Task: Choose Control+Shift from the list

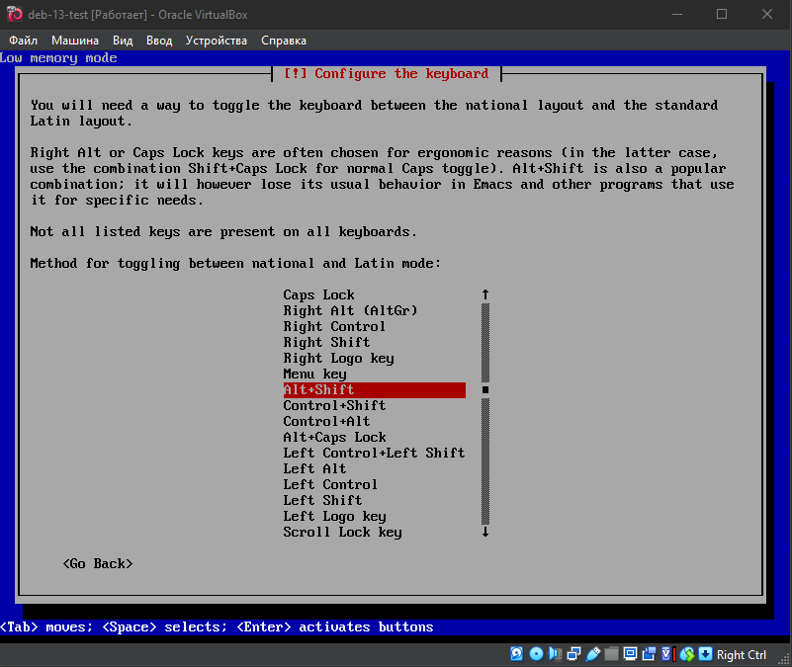Action: click(334, 405)
